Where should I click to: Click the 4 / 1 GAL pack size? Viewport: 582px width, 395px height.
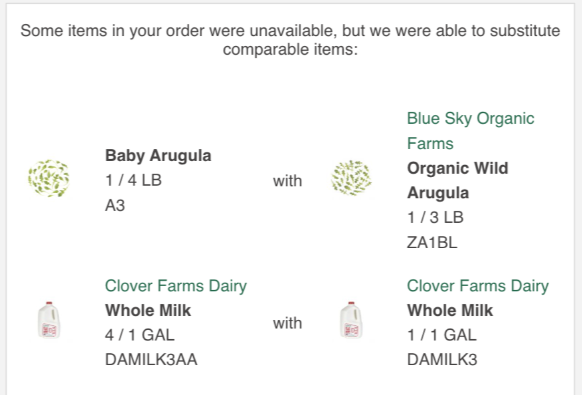pyautogui.click(x=140, y=335)
